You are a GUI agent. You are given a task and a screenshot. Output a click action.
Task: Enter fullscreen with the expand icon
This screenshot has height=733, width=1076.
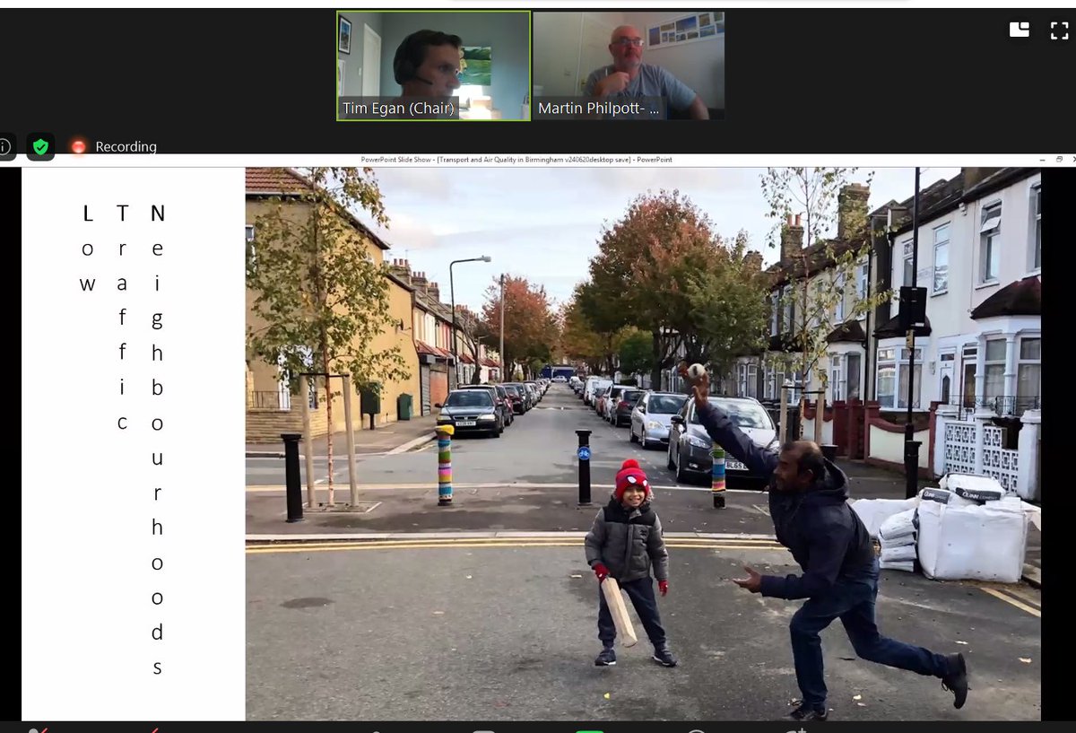click(x=1058, y=30)
